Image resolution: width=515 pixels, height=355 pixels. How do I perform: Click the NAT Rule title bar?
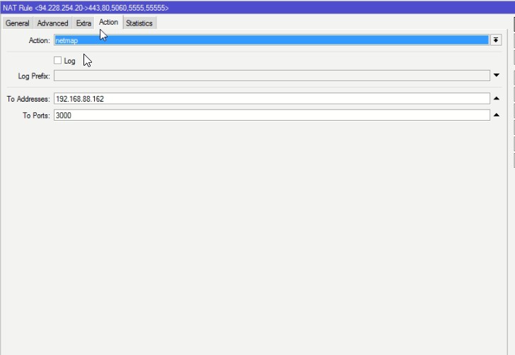(257, 8)
